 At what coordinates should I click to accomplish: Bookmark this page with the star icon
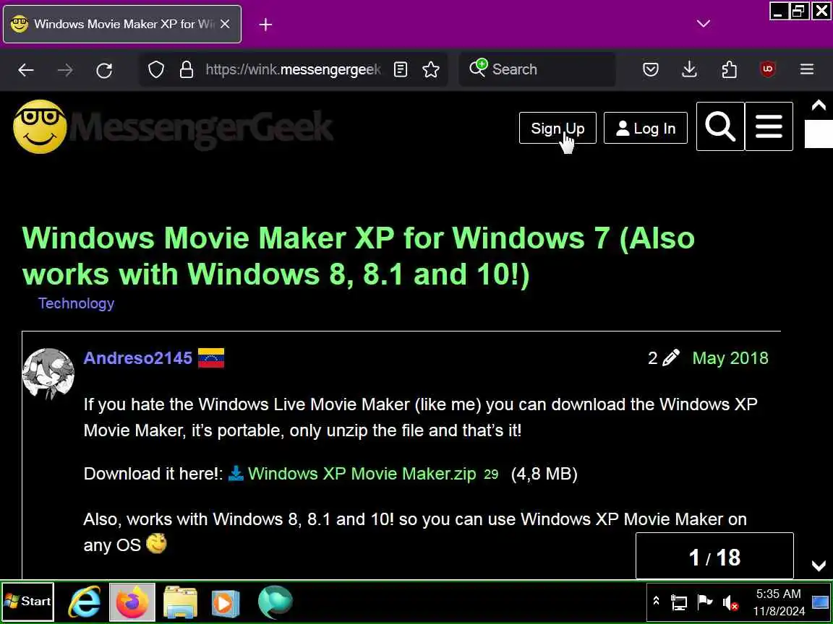431,69
